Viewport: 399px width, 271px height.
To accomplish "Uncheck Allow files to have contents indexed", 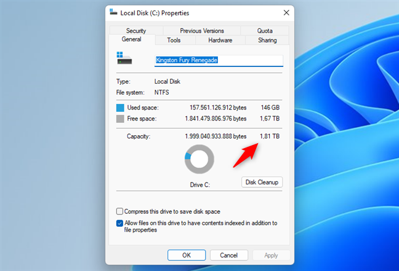I will 119,223.
